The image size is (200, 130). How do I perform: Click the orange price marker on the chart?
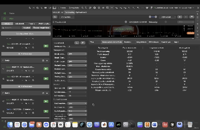click(190, 33)
